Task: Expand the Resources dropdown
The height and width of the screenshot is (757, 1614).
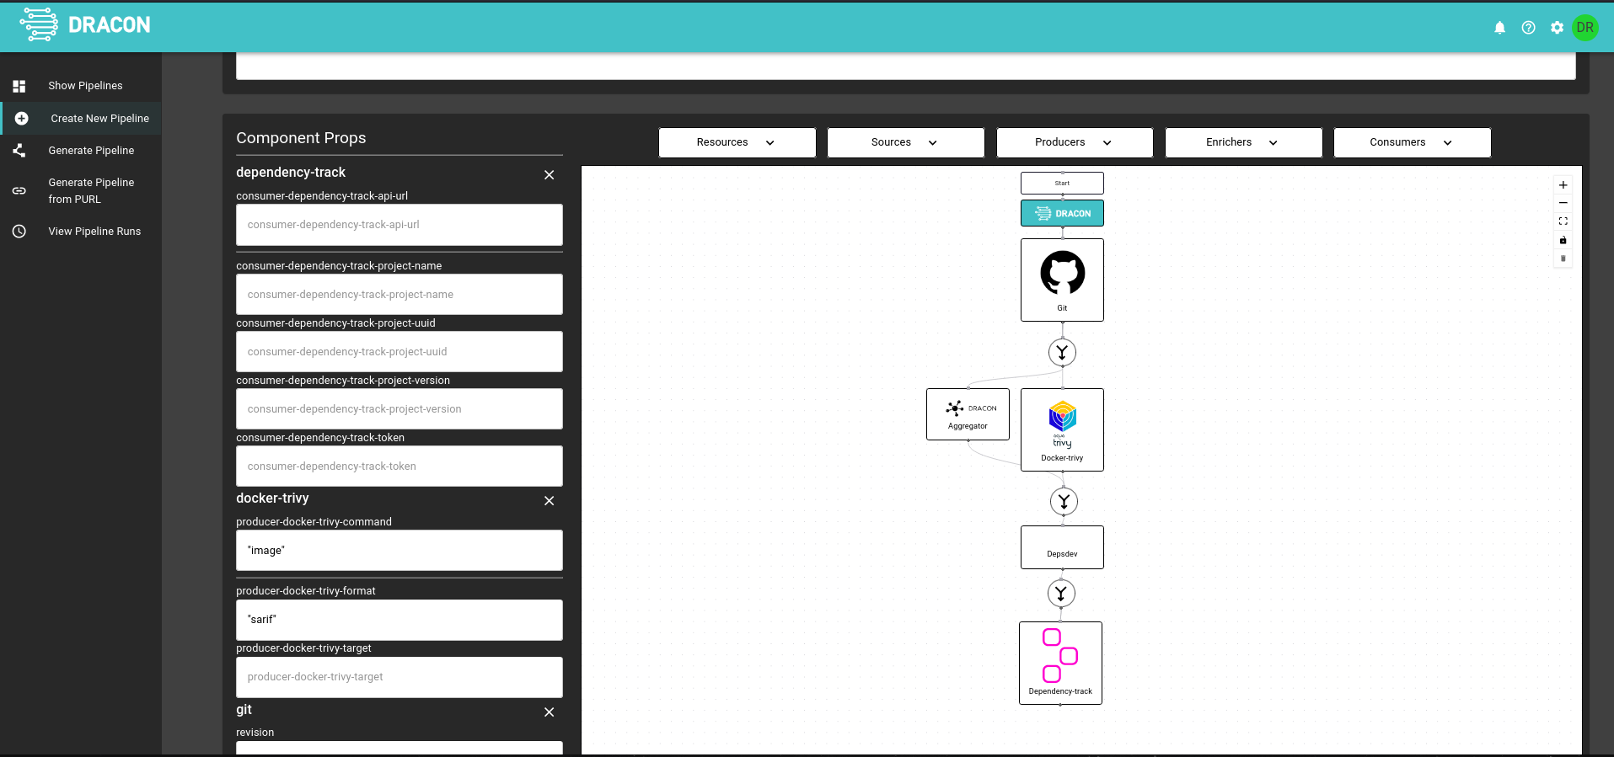Action: click(737, 142)
